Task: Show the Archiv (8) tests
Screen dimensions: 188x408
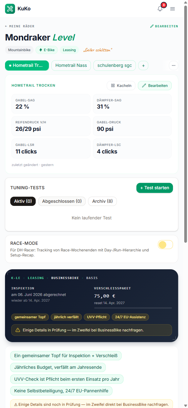Action: click(x=102, y=201)
